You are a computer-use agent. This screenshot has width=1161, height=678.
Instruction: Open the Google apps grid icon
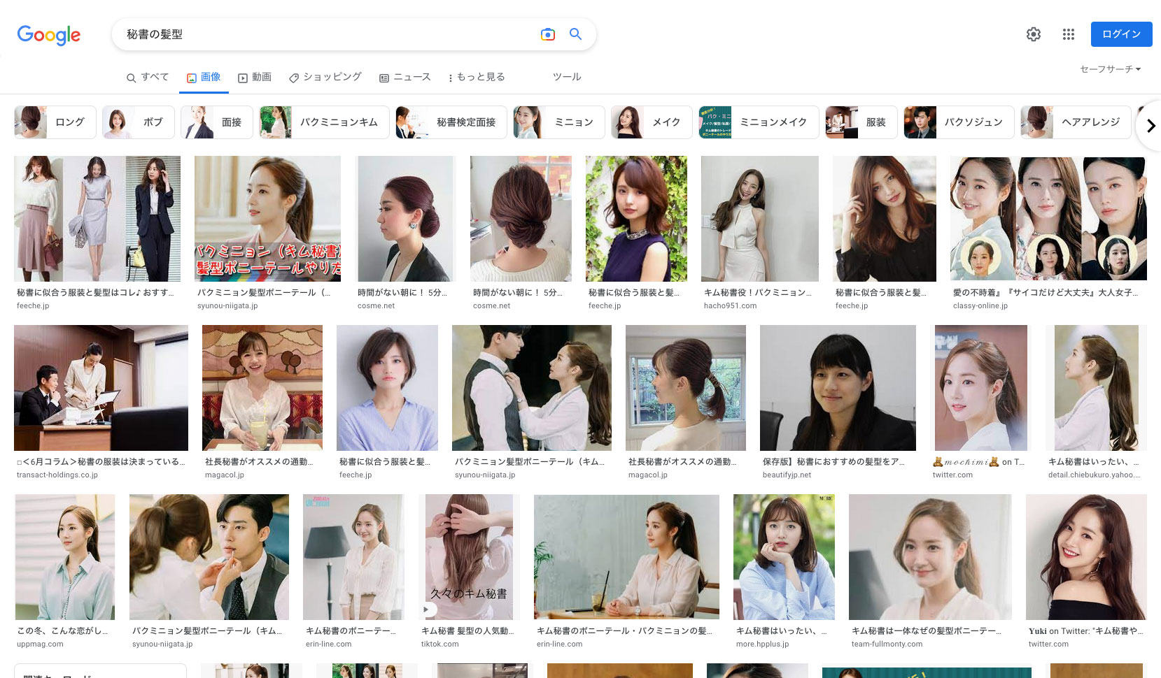tap(1068, 34)
